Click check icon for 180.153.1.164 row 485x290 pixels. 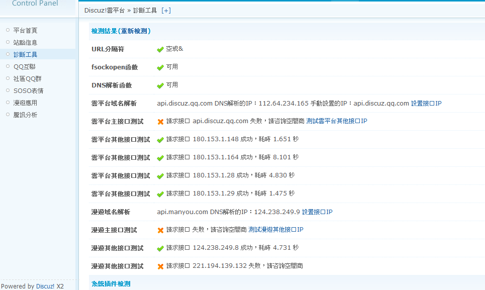pyautogui.click(x=160, y=158)
